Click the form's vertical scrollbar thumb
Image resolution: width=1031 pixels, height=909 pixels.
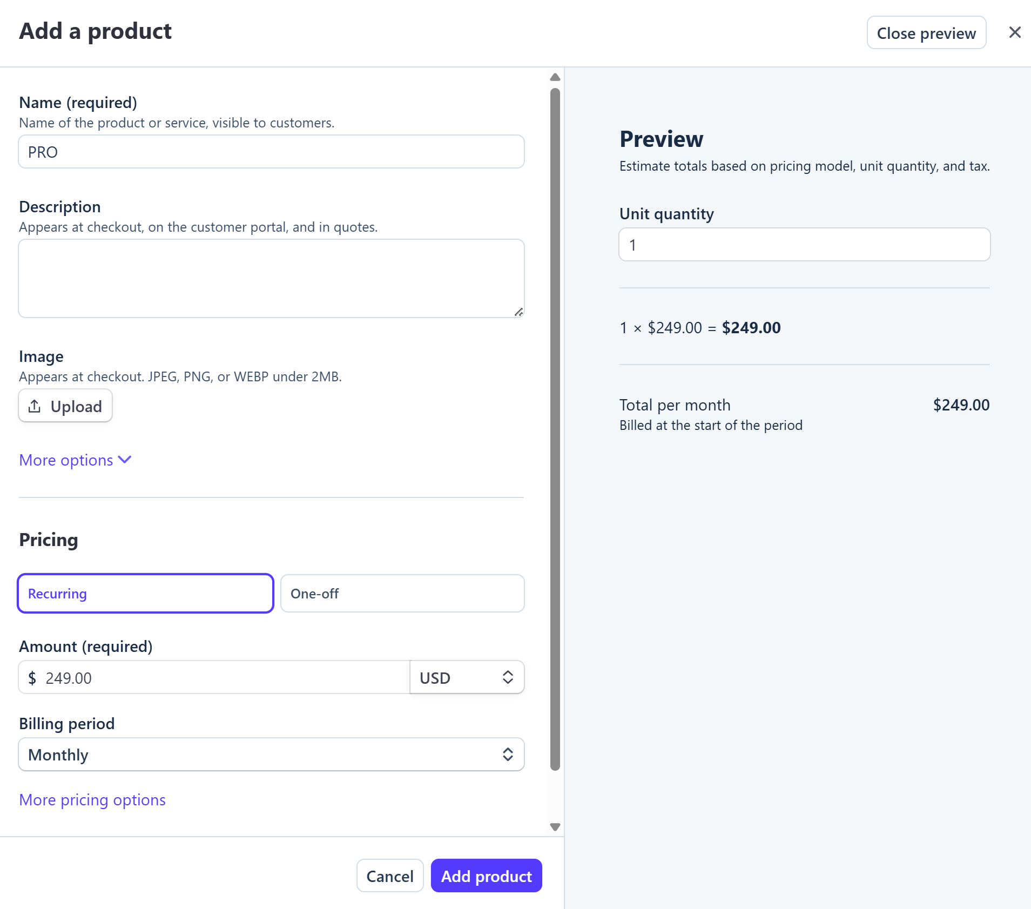click(x=555, y=429)
